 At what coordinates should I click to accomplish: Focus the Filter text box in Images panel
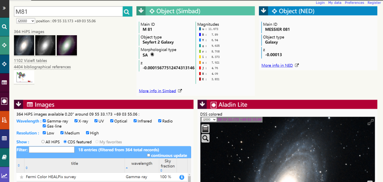(52, 150)
